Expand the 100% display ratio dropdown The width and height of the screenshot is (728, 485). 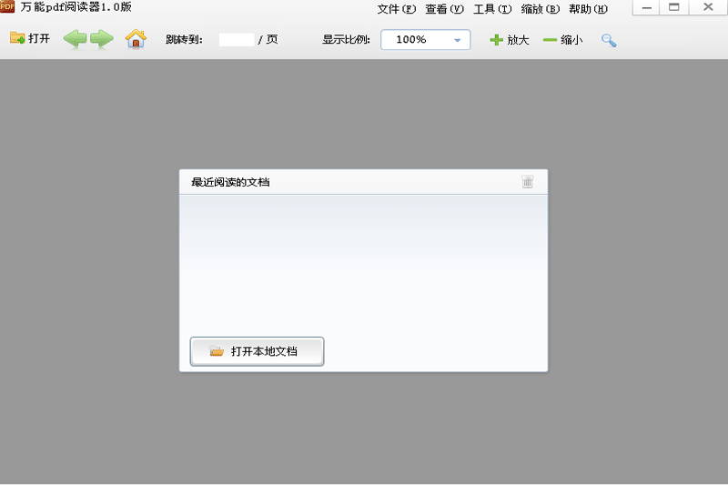pyautogui.click(x=456, y=40)
